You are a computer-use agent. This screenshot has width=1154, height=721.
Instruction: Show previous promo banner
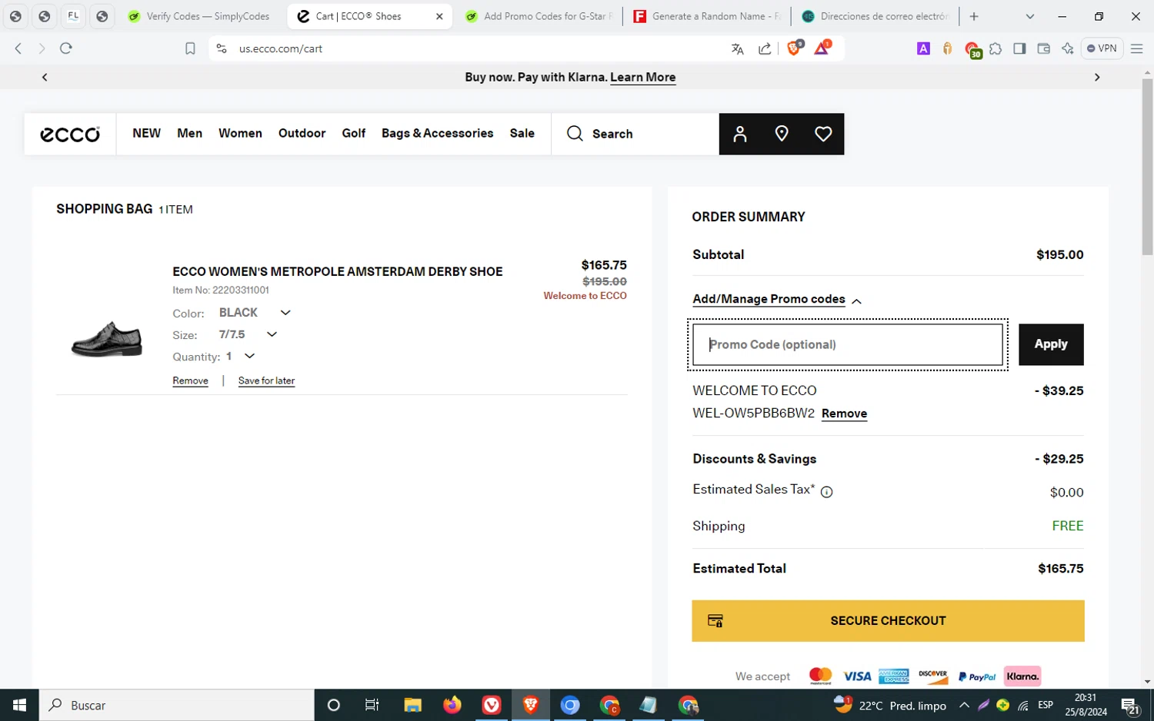tap(45, 77)
